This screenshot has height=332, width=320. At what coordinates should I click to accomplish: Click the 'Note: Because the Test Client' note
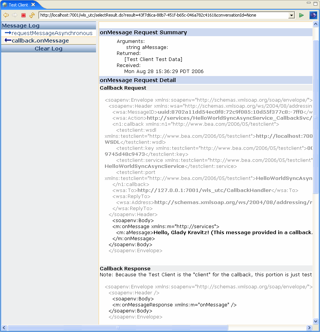click(206, 275)
